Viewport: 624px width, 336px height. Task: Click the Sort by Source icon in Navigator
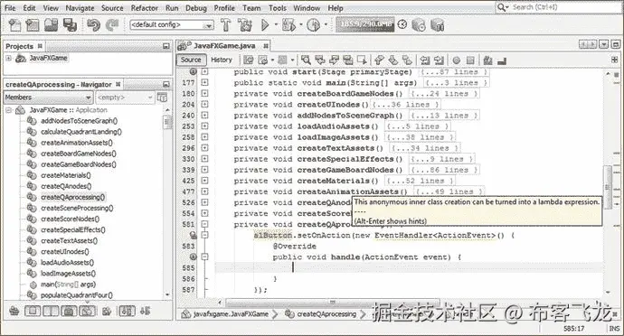(145, 311)
